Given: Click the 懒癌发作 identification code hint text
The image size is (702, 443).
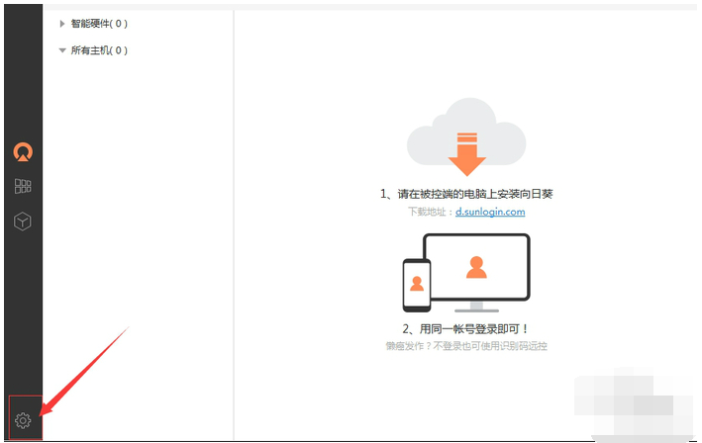Looking at the screenshot, I should click(x=466, y=346).
